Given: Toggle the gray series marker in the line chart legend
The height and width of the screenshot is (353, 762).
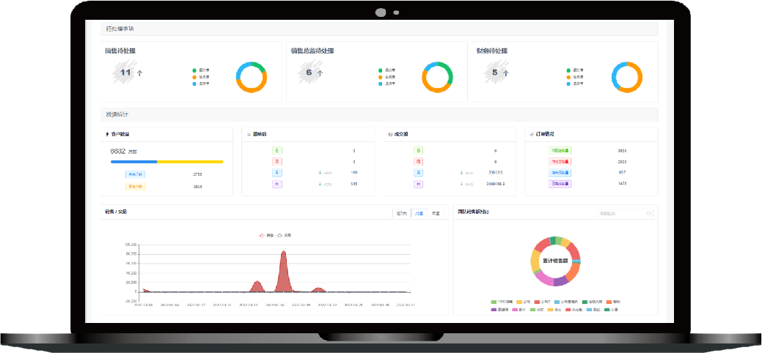Looking at the screenshot, I should 279,235.
